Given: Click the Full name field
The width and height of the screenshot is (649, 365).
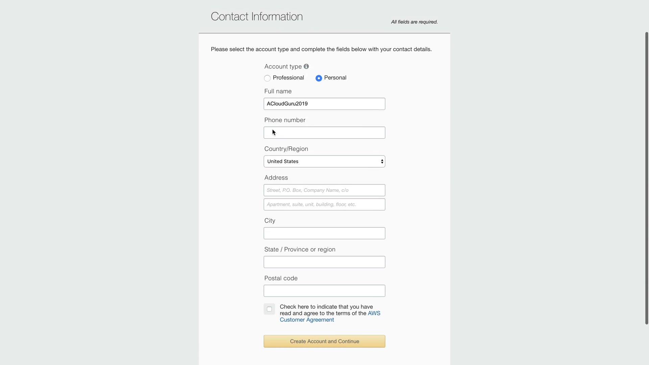Looking at the screenshot, I should (x=324, y=104).
